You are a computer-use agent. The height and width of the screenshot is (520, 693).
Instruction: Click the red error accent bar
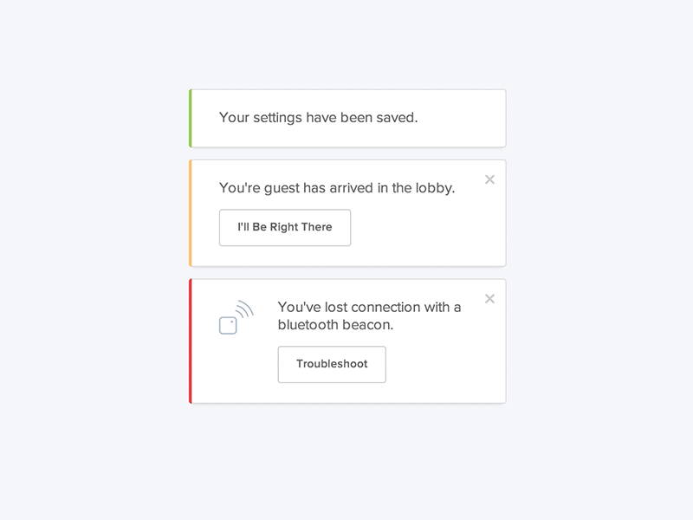(x=191, y=341)
